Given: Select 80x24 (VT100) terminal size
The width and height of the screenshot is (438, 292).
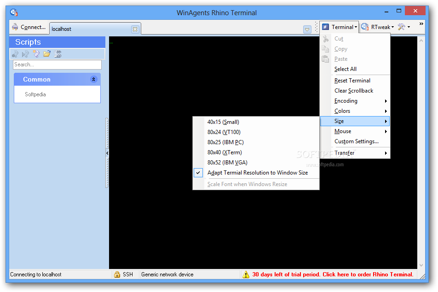Looking at the screenshot, I should pyautogui.click(x=256, y=132).
